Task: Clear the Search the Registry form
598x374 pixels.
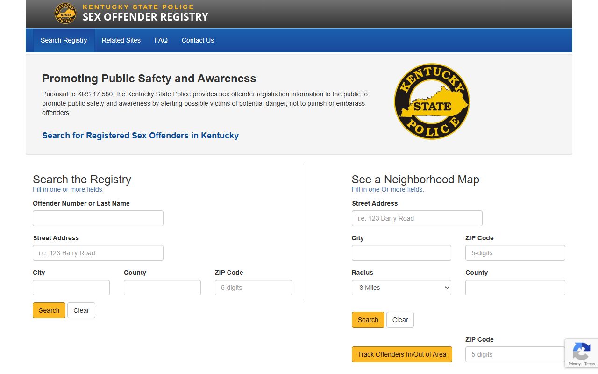Action: pos(81,310)
